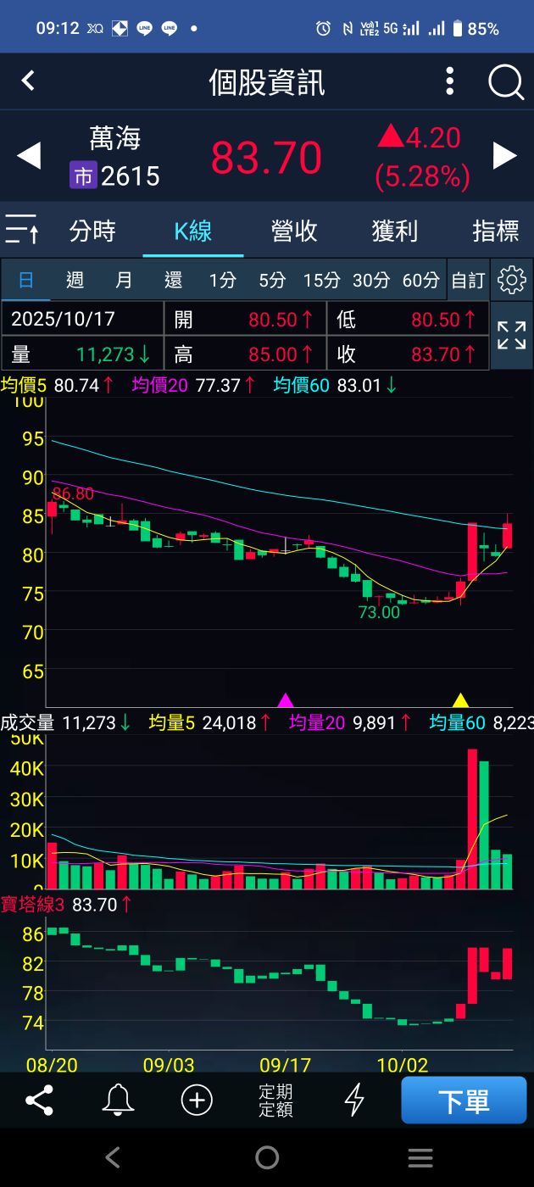Tap the 均量5 24,018 label

click(x=210, y=722)
